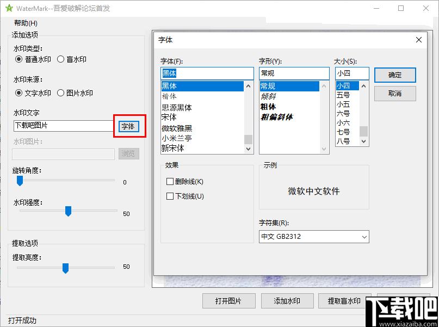Click the 水印强度 slider handle
Image resolution: width=439 pixels, height=327 pixels.
point(68,211)
